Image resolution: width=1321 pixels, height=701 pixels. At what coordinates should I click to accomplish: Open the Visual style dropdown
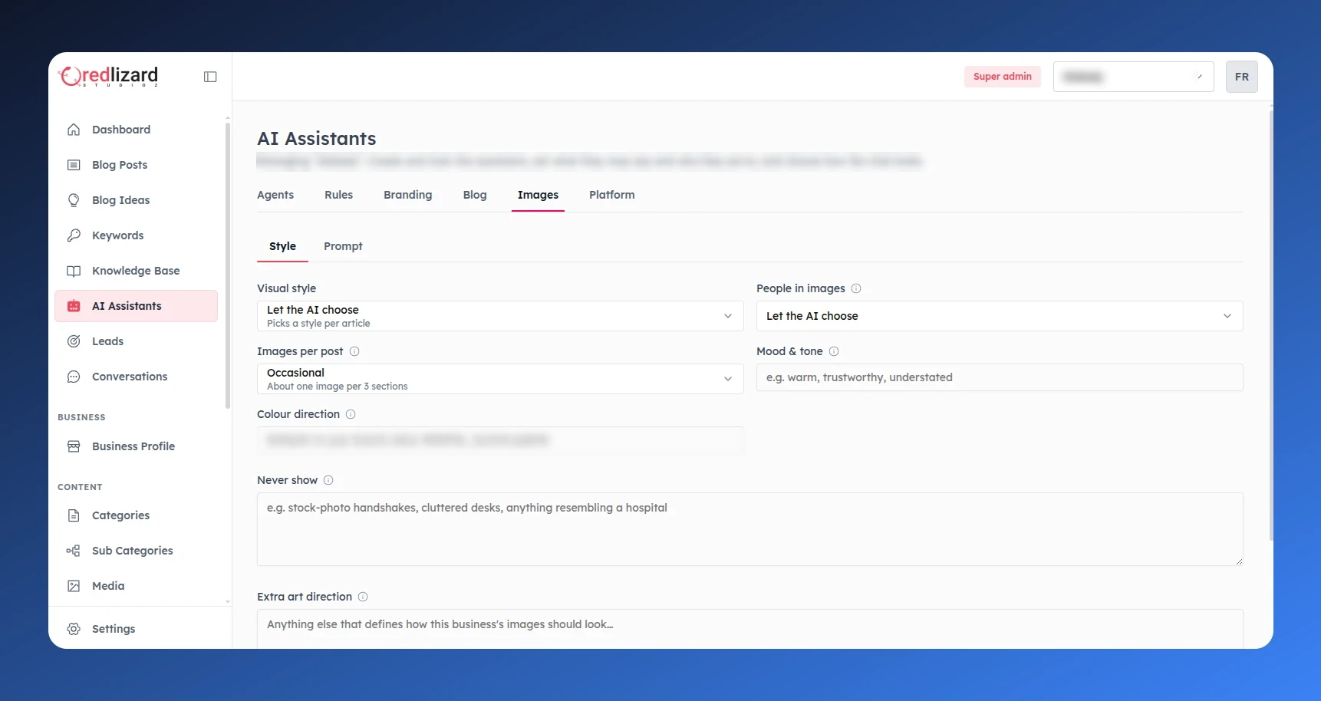click(500, 316)
